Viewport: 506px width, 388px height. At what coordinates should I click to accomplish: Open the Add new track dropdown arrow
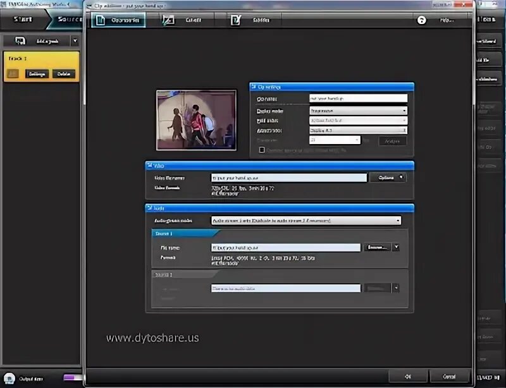click(x=75, y=41)
